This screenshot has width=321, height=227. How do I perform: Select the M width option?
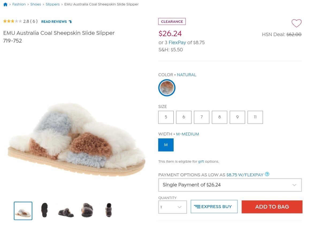tap(166, 145)
